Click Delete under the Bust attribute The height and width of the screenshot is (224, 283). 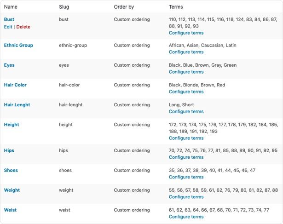[23, 27]
